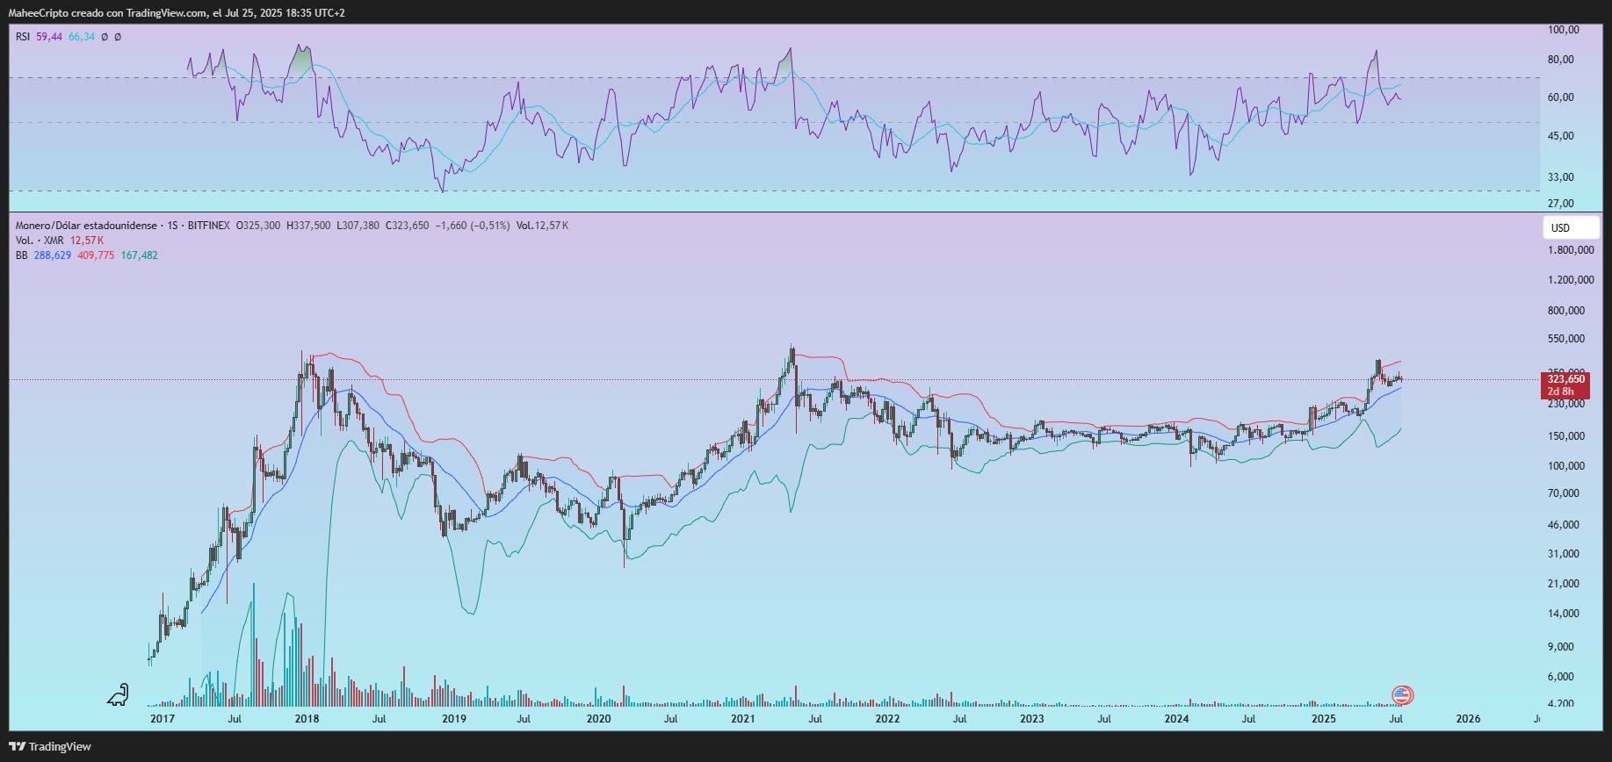Viewport: 1612px width, 762px height.
Task: Click the blue BB basis value 288,629
Action: coord(53,255)
